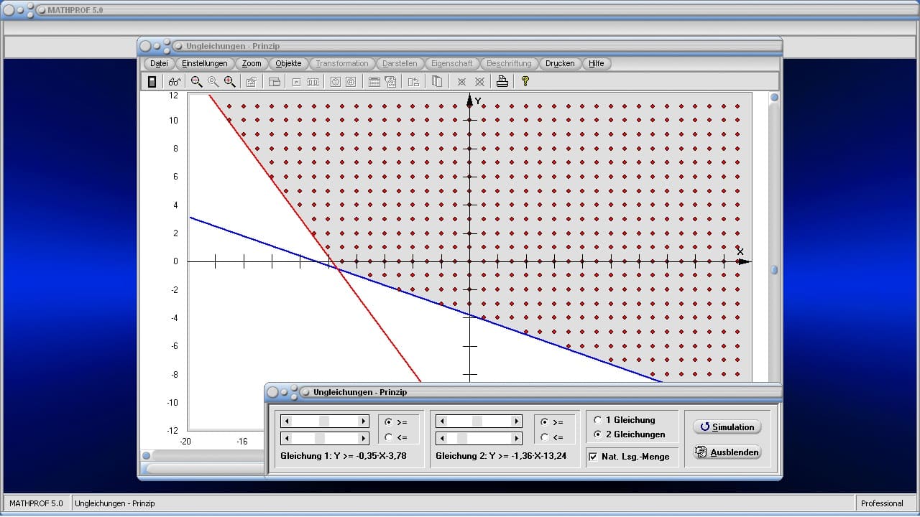920x517 pixels.
Task: Click the vertical scrollbar knob at top right of plot
Action: (774, 98)
